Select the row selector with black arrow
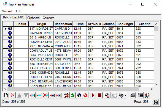This screenshot has width=162, height=108. point(6,29)
